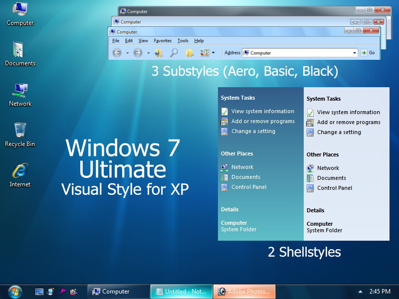Click the System Tasks header in light panel

[x=323, y=99]
